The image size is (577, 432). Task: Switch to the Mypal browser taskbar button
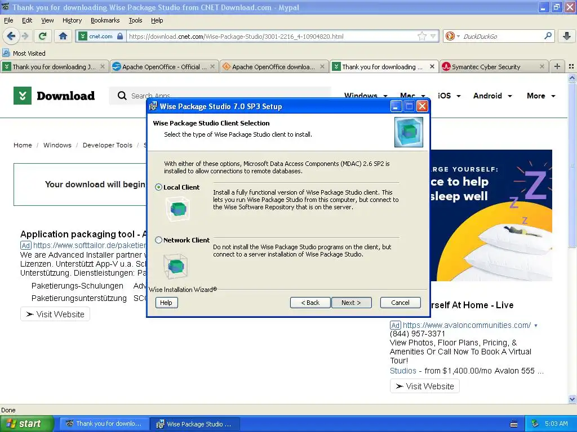click(x=105, y=424)
